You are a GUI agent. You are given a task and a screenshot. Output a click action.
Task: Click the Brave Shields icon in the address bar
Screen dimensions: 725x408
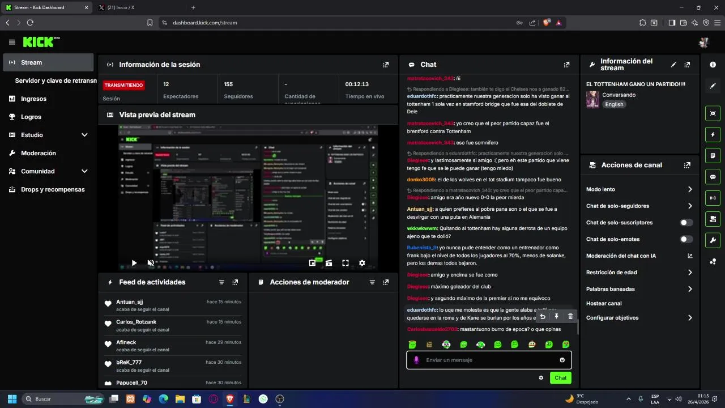click(x=547, y=23)
